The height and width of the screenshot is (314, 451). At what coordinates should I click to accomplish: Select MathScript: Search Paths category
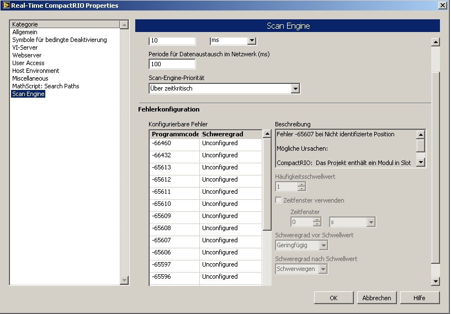[x=46, y=86]
